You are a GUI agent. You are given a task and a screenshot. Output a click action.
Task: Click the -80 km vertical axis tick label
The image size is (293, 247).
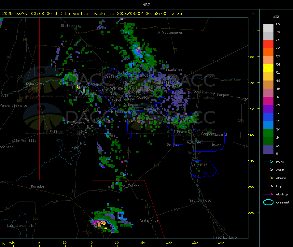point(251,31)
